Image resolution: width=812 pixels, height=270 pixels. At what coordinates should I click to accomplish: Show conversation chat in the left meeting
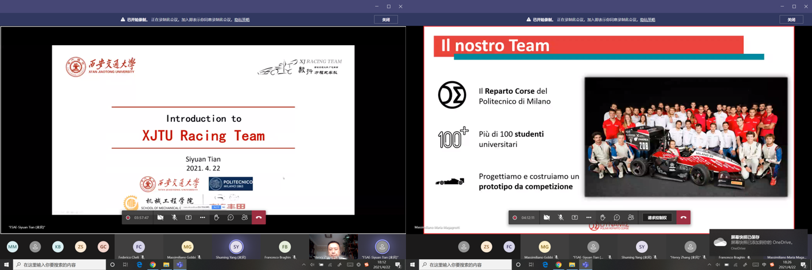(x=231, y=218)
